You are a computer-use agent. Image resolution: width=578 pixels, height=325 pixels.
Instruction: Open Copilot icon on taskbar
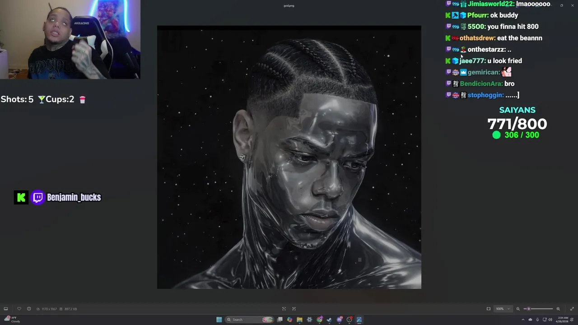[x=289, y=320]
